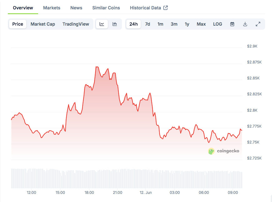Open the calendar date range picker
Image resolution: width=272 pixels, height=202 pixels.
click(x=232, y=24)
